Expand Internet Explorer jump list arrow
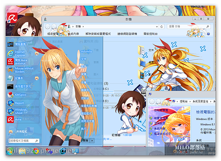 (x=37, y=53)
